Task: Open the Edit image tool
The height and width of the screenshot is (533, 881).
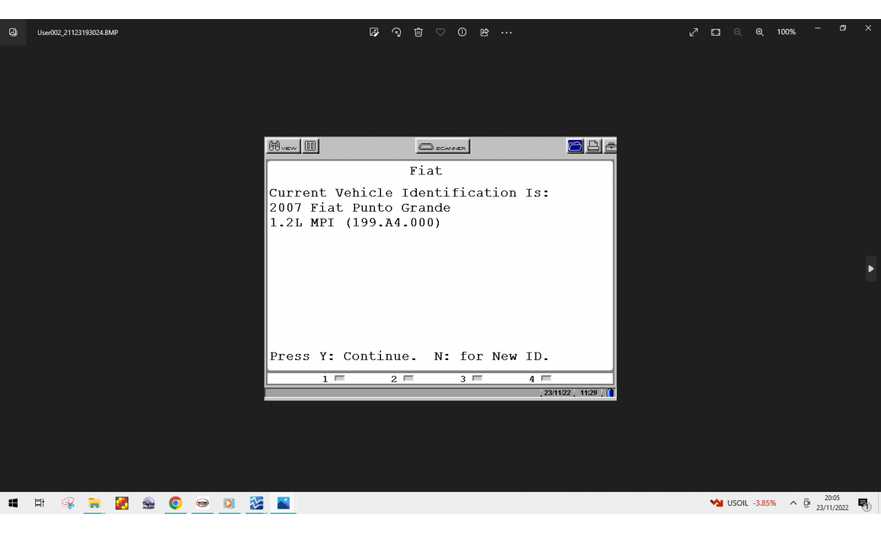Action: tap(374, 32)
